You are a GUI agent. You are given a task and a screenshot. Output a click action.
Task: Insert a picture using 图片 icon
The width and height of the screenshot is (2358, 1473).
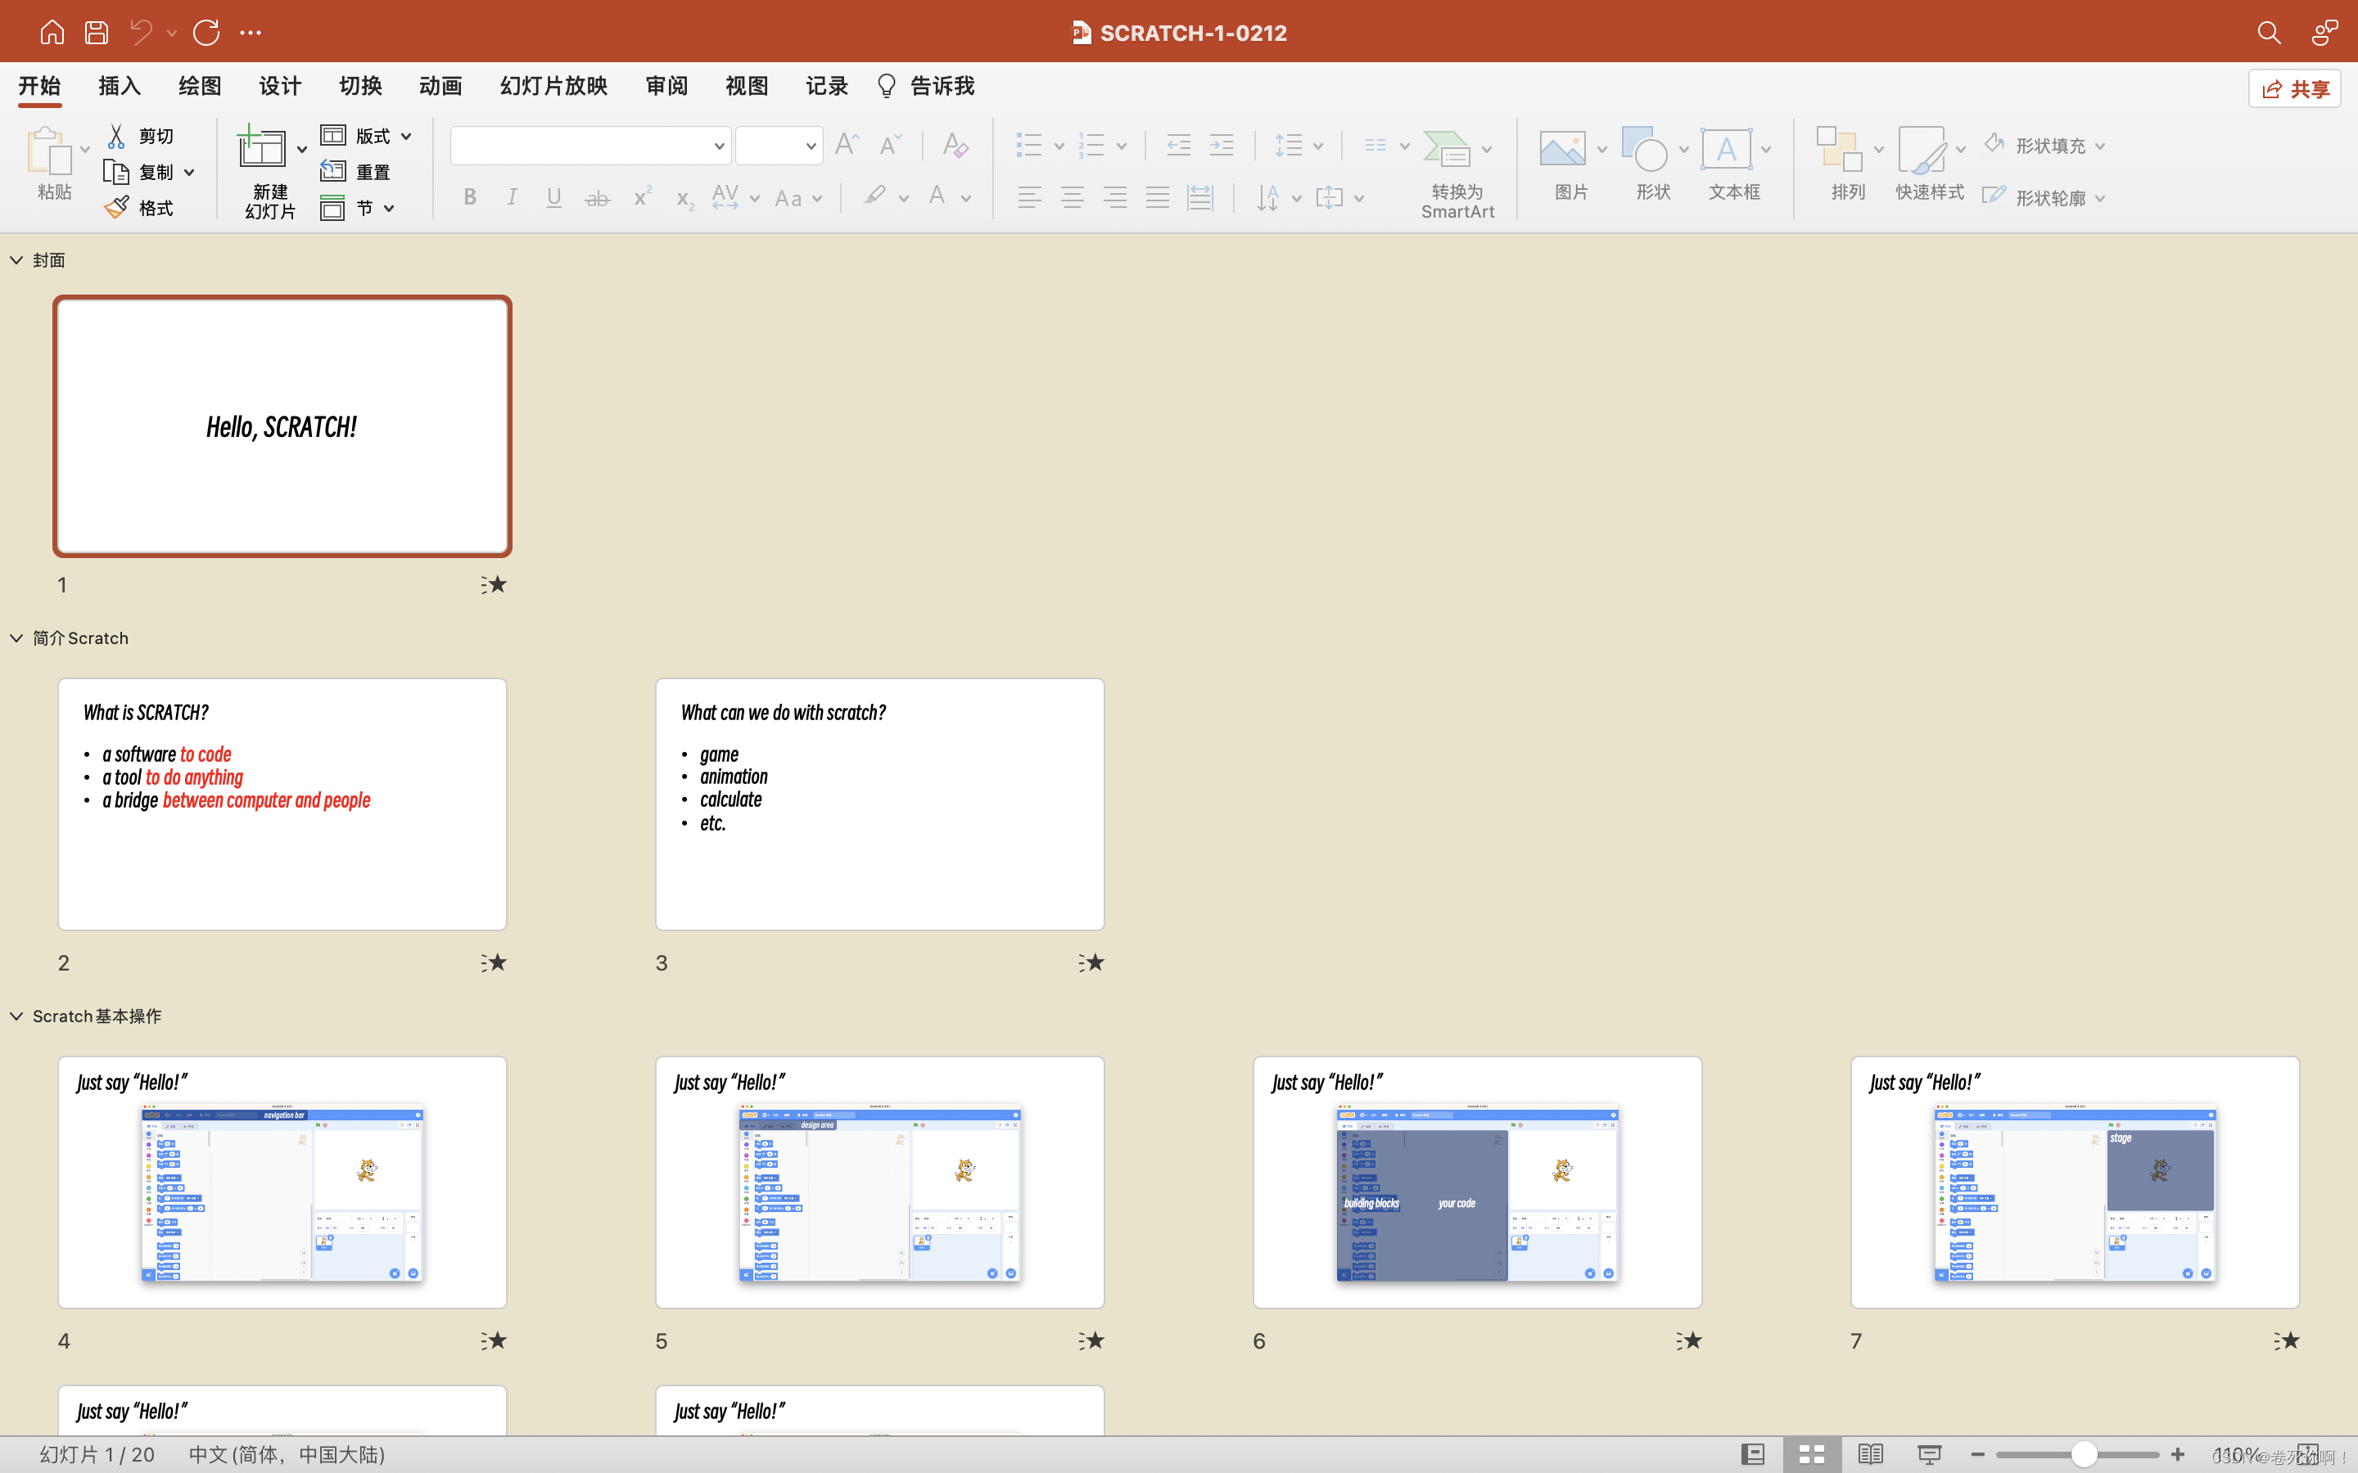[1562, 149]
